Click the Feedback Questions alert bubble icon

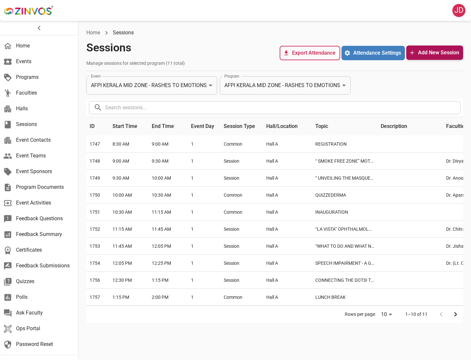coord(8,219)
